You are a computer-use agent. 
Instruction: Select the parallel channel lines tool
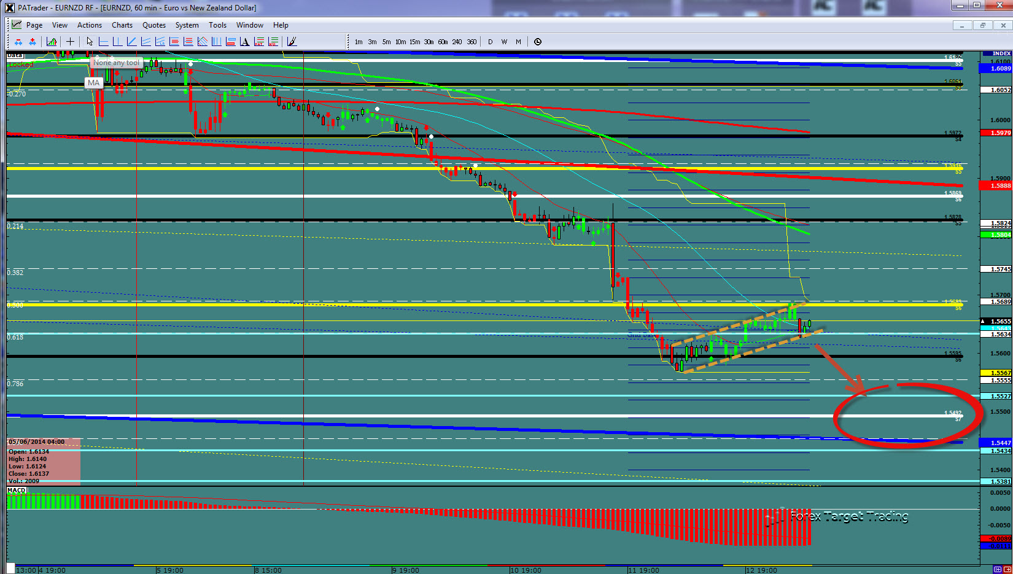pyautogui.click(x=146, y=42)
